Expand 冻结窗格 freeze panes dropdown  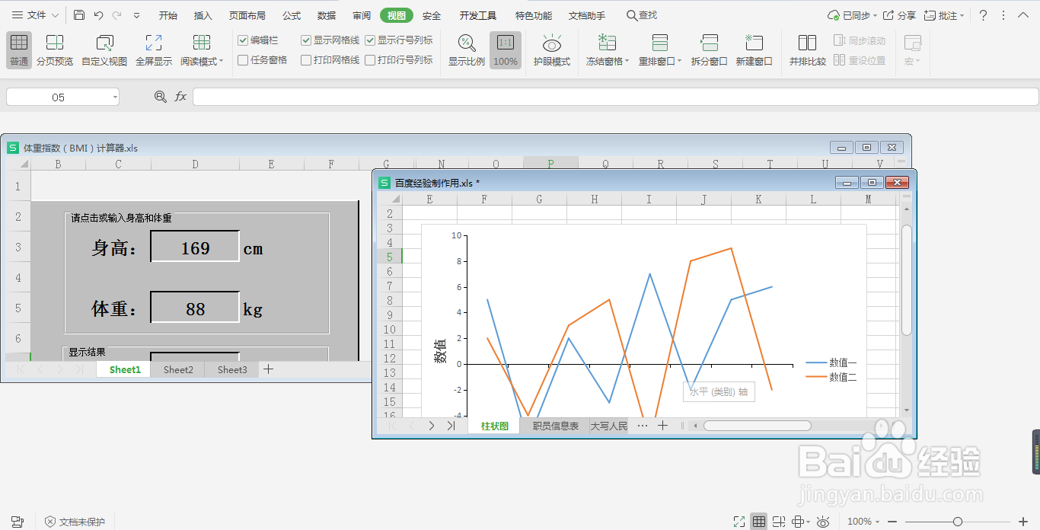(x=627, y=62)
